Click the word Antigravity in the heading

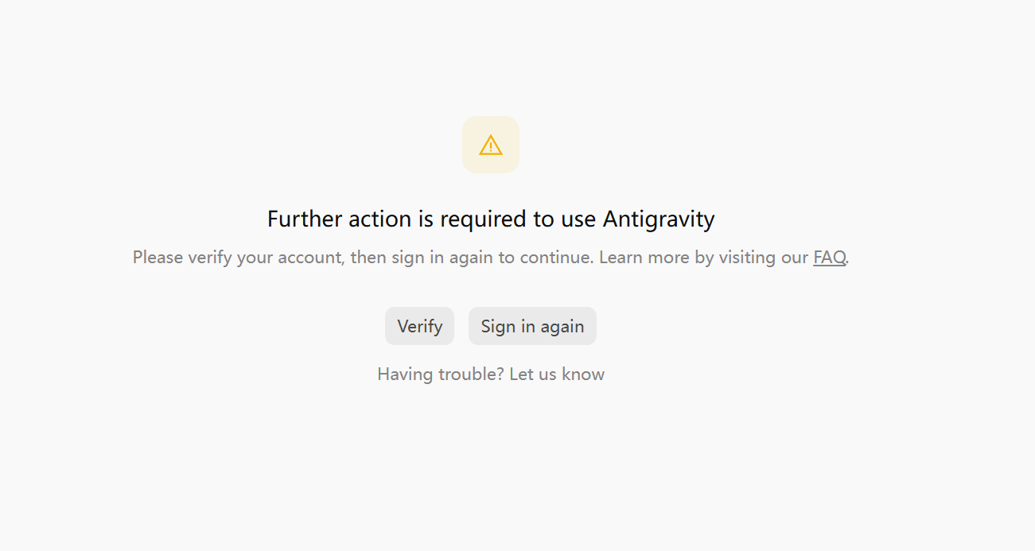coord(659,219)
